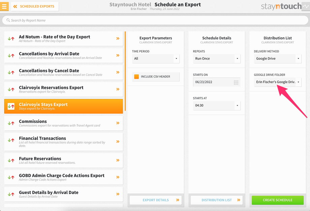Open Clairvoyix Reservations Export chevron arrow

[118, 89]
